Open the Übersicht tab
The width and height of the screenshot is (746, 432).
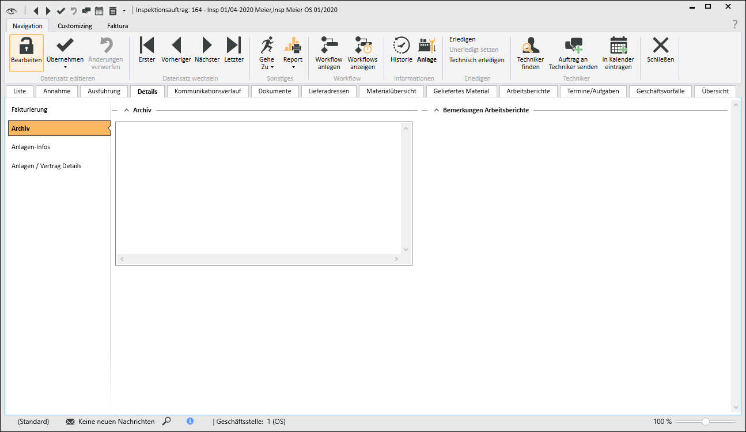(x=715, y=91)
